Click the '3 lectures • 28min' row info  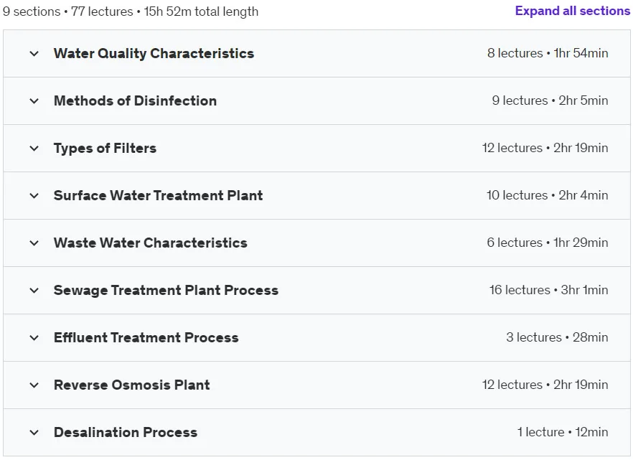(x=557, y=337)
